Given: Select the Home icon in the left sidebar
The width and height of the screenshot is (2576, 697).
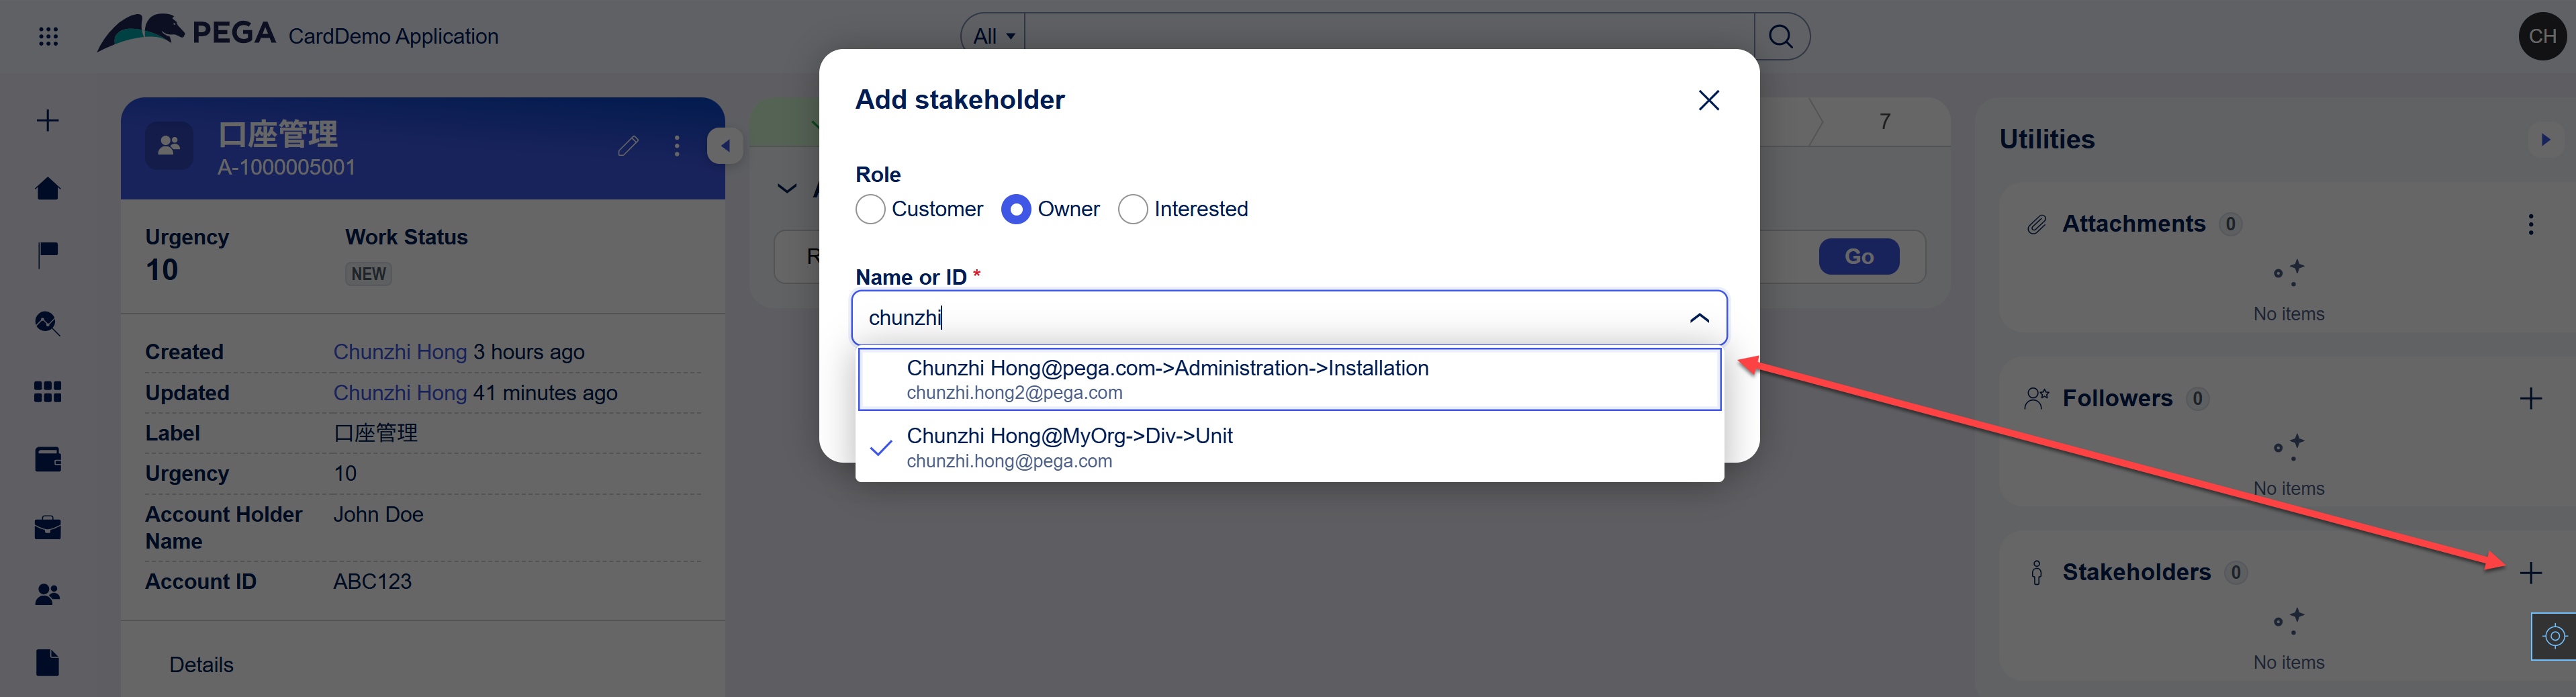Looking at the screenshot, I should point(47,188).
